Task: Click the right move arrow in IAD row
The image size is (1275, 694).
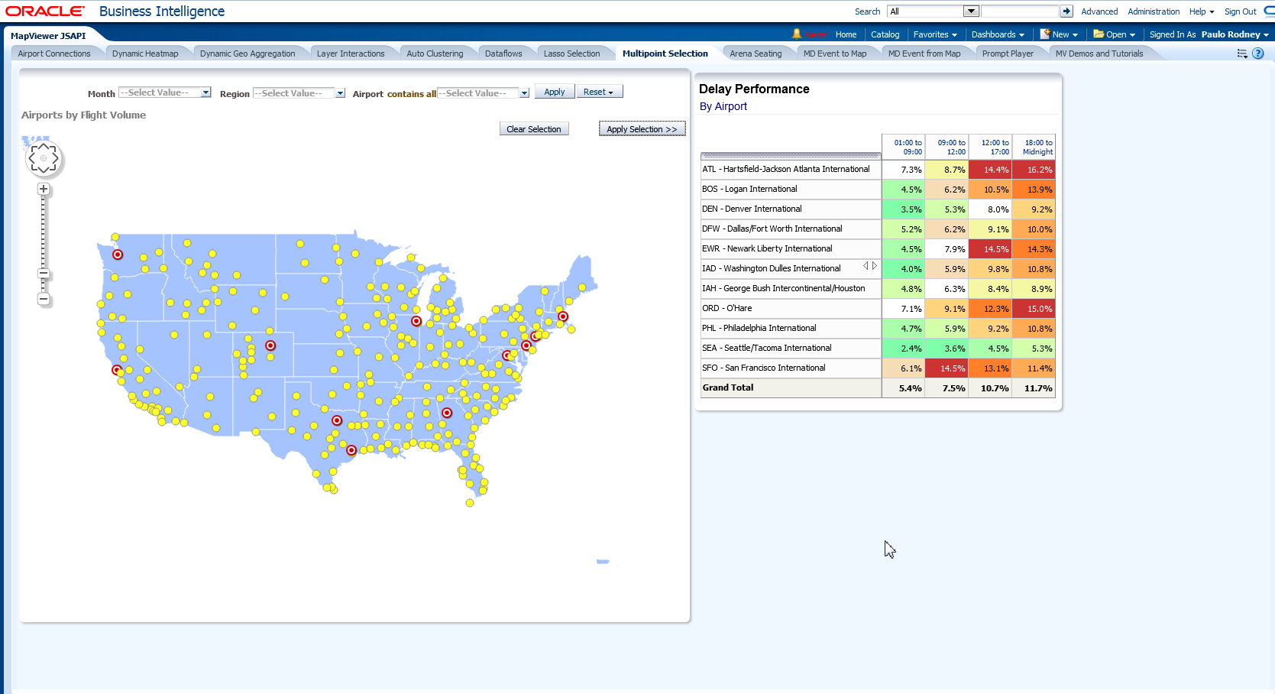Action: click(875, 266)
